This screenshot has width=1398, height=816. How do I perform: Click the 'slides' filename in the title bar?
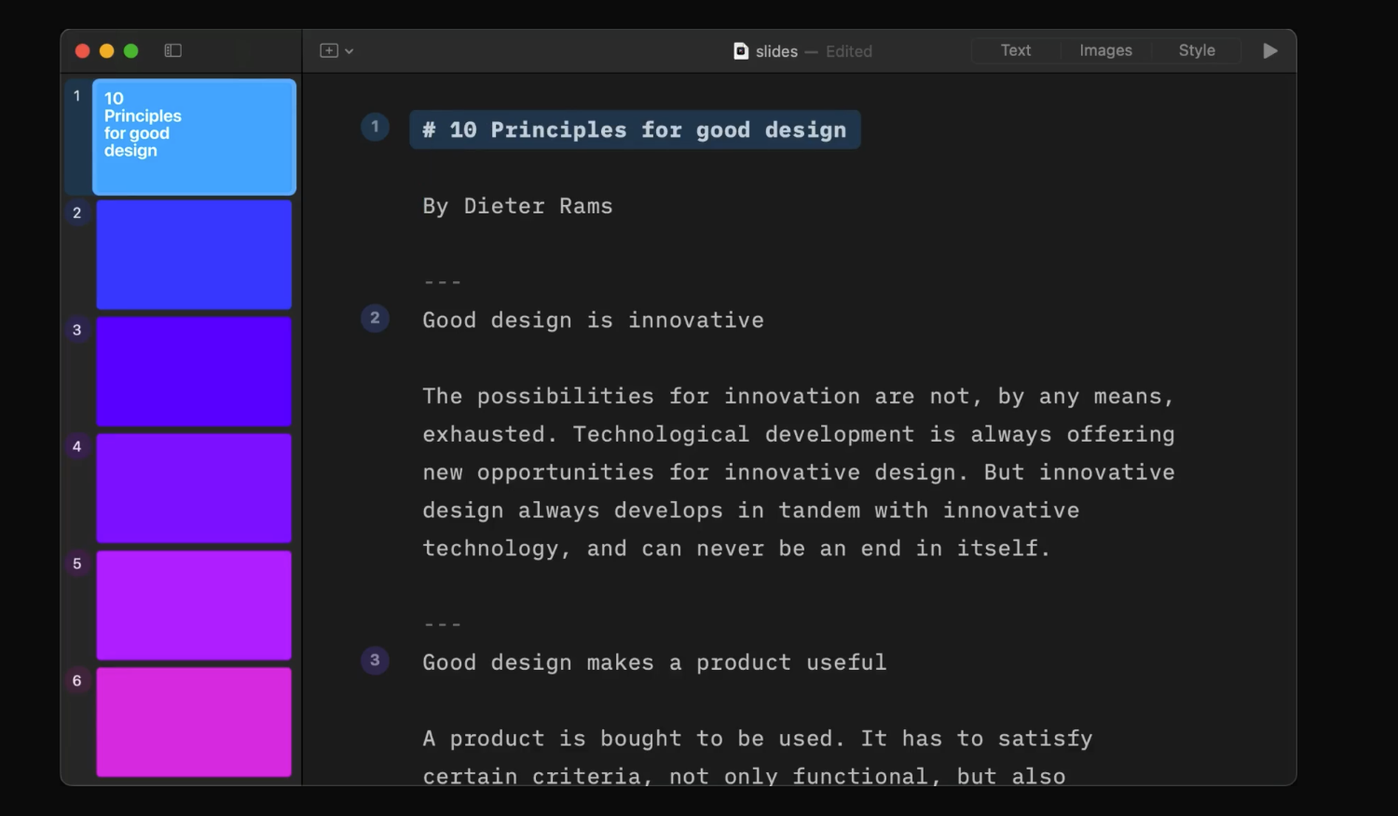point(775,51)
